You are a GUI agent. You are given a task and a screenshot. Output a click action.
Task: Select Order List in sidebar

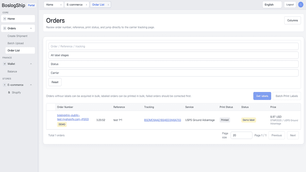(20, 50)
